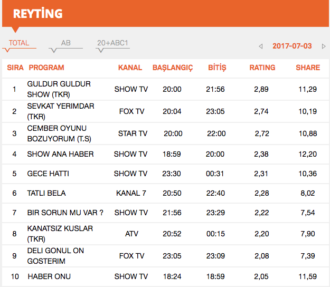Click the HABER ONU program row
The image size is (330, 287).
click(49, 276)
